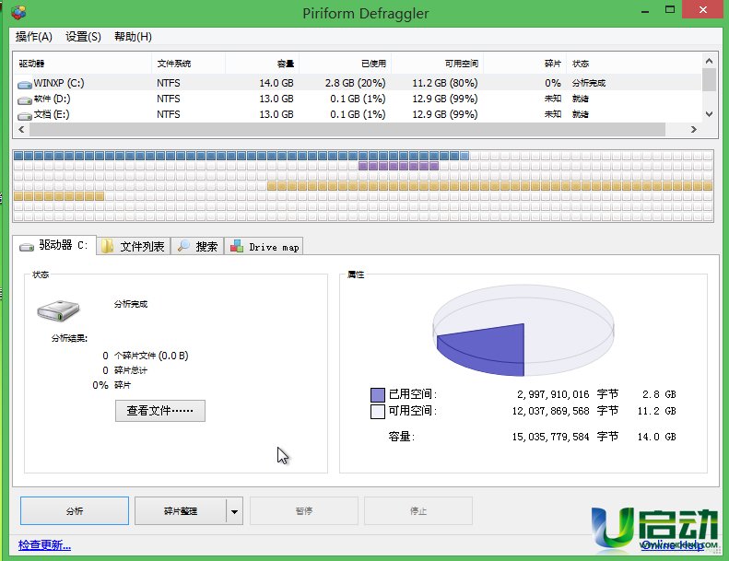This screenshot has width=729, height=561.
Task: Click the 15,035,779,584 字节 capacity value
Action: click(565, 437)
